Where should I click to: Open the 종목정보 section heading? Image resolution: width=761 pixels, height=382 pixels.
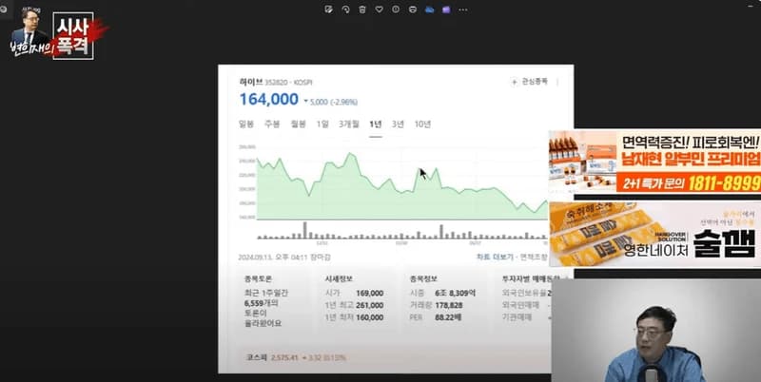423,279
